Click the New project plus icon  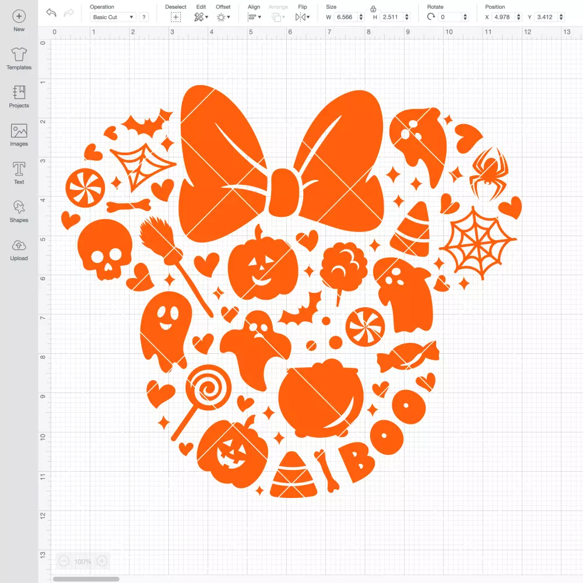pos(19,16)
